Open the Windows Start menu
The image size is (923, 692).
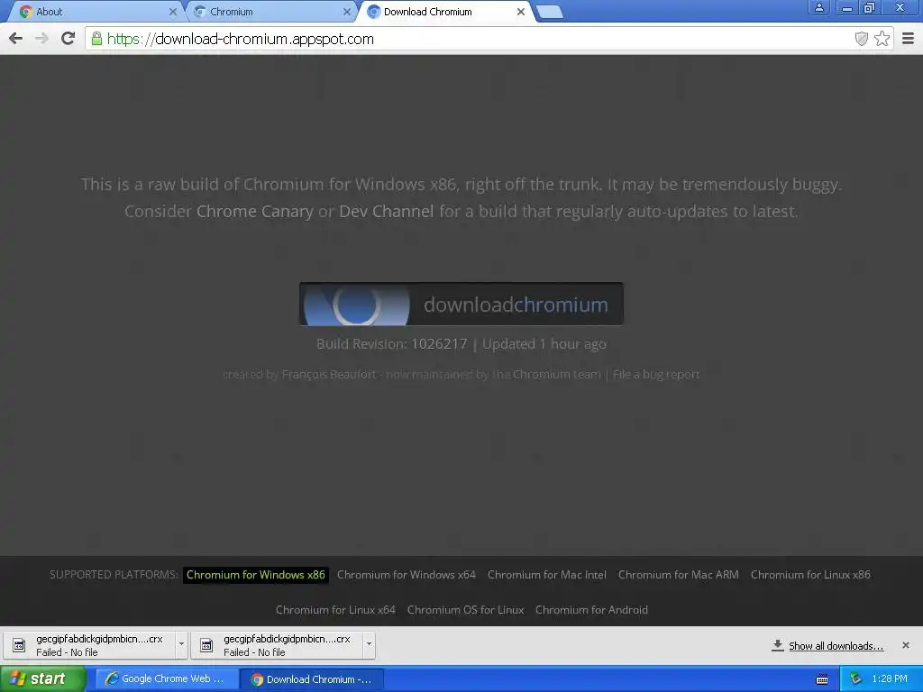point(43,679)
